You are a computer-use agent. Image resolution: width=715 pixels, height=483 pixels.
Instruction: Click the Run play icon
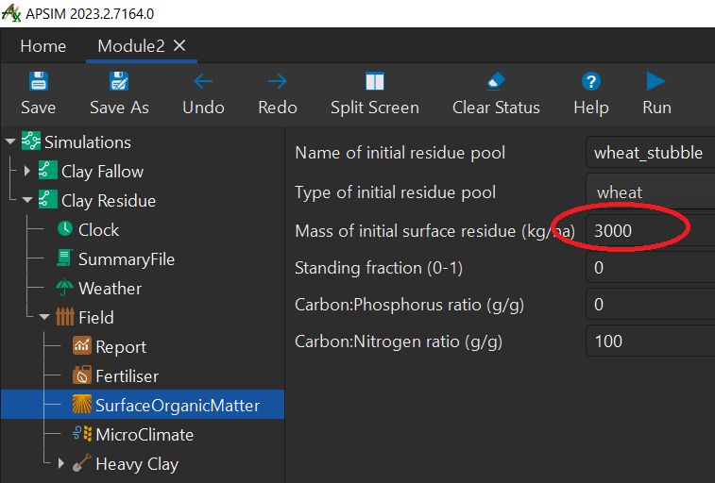pyautogui.click(x=656, y=81)
